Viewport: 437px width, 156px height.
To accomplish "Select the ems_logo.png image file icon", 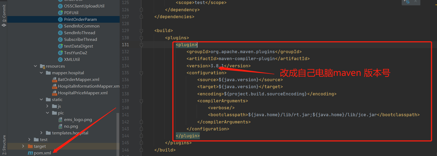I will coord(60,120).
